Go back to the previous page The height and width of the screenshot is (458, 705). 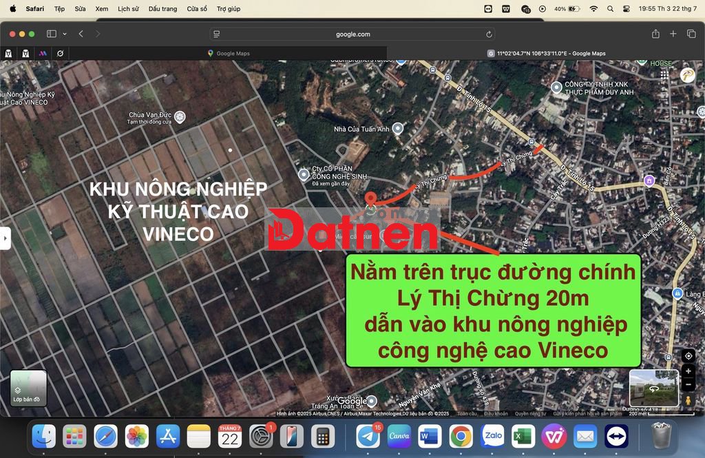[81, 34]
